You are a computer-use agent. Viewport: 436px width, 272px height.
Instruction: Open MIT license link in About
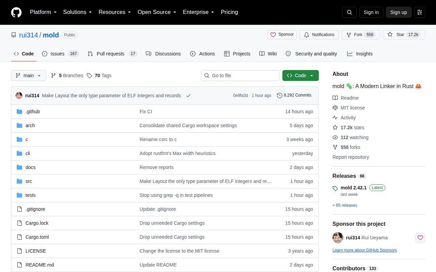(348, 108)
